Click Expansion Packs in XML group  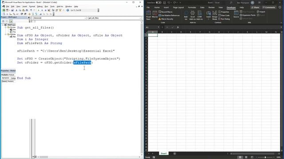(248, 15)
